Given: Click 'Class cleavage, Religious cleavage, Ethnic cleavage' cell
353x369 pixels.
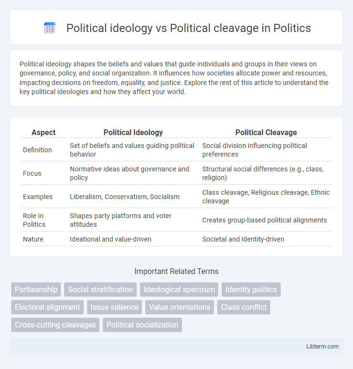Looking at the screenshot, I should 266,197.
